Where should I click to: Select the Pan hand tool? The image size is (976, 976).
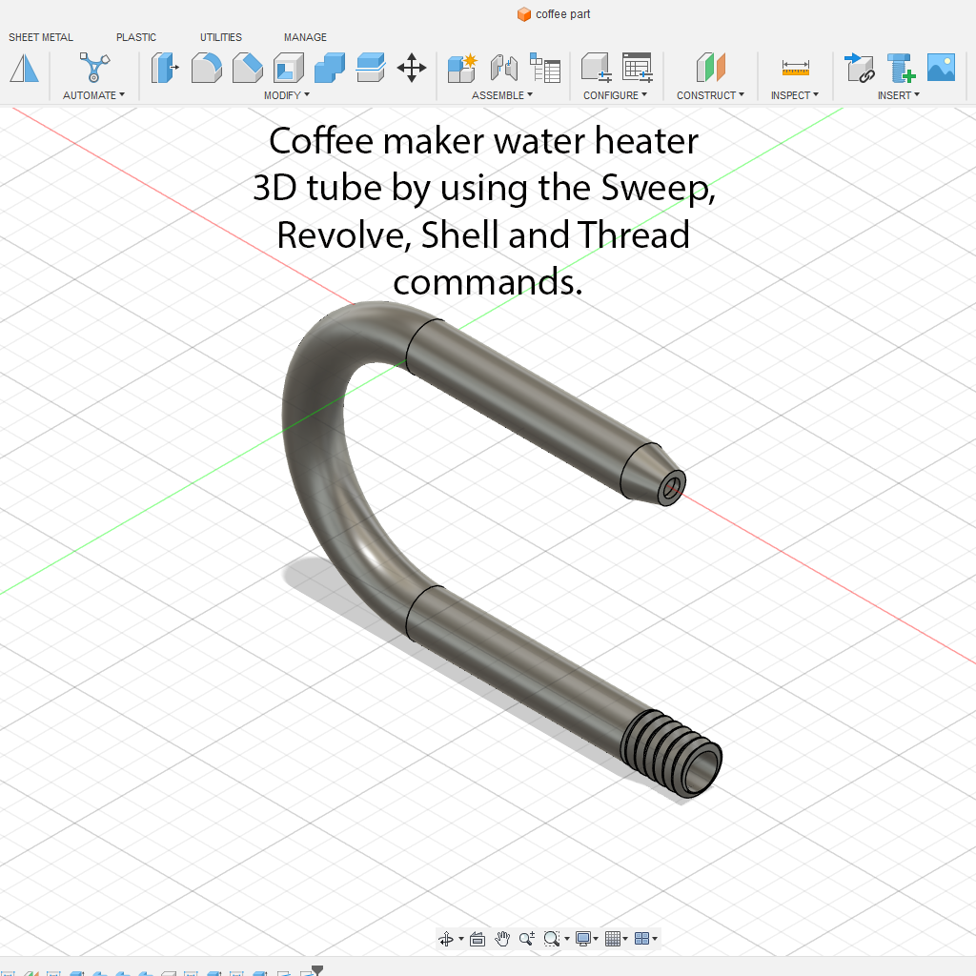[502, 939]
